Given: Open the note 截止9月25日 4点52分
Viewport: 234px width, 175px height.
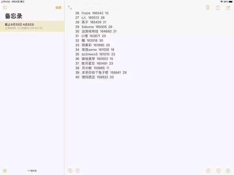Looking at the screenshot, I should (32, 26).
